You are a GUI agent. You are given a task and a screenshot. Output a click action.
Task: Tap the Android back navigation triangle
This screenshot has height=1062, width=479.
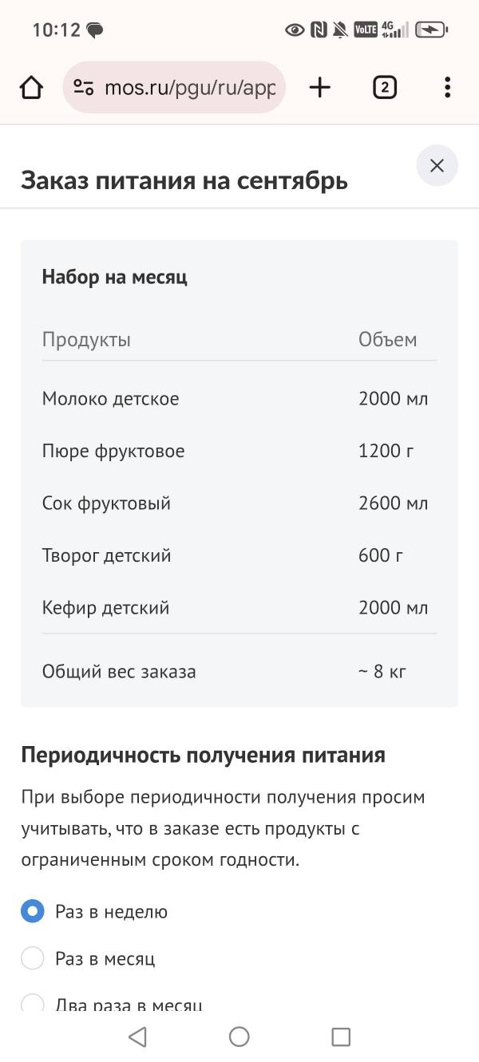pos(137,1037)
